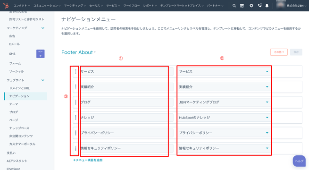
Task: Edit the ナレッジ menu label field
Action: (x=126, y=118)
